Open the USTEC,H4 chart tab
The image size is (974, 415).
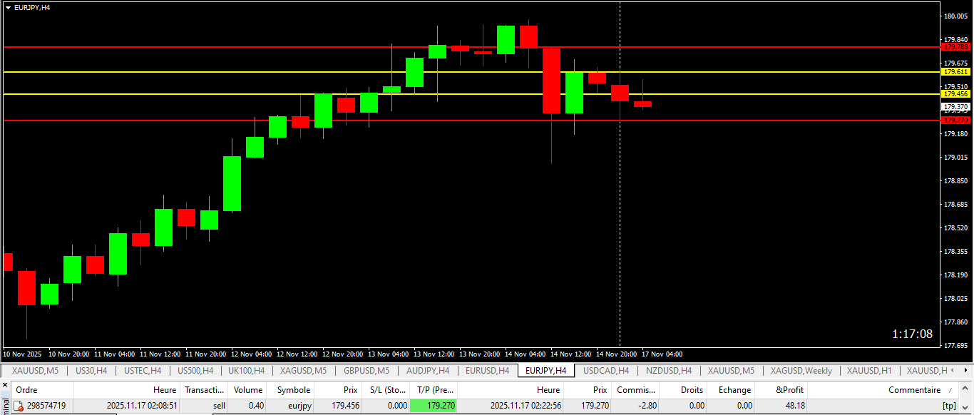143,371
